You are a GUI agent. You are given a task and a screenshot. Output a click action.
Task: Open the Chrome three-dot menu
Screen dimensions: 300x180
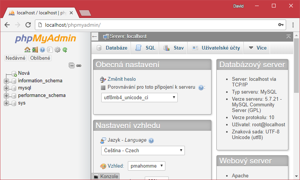pyautogui.click(x=293, y=25)
